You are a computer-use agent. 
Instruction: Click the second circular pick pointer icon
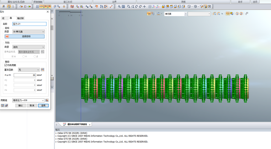pos(241,14)
